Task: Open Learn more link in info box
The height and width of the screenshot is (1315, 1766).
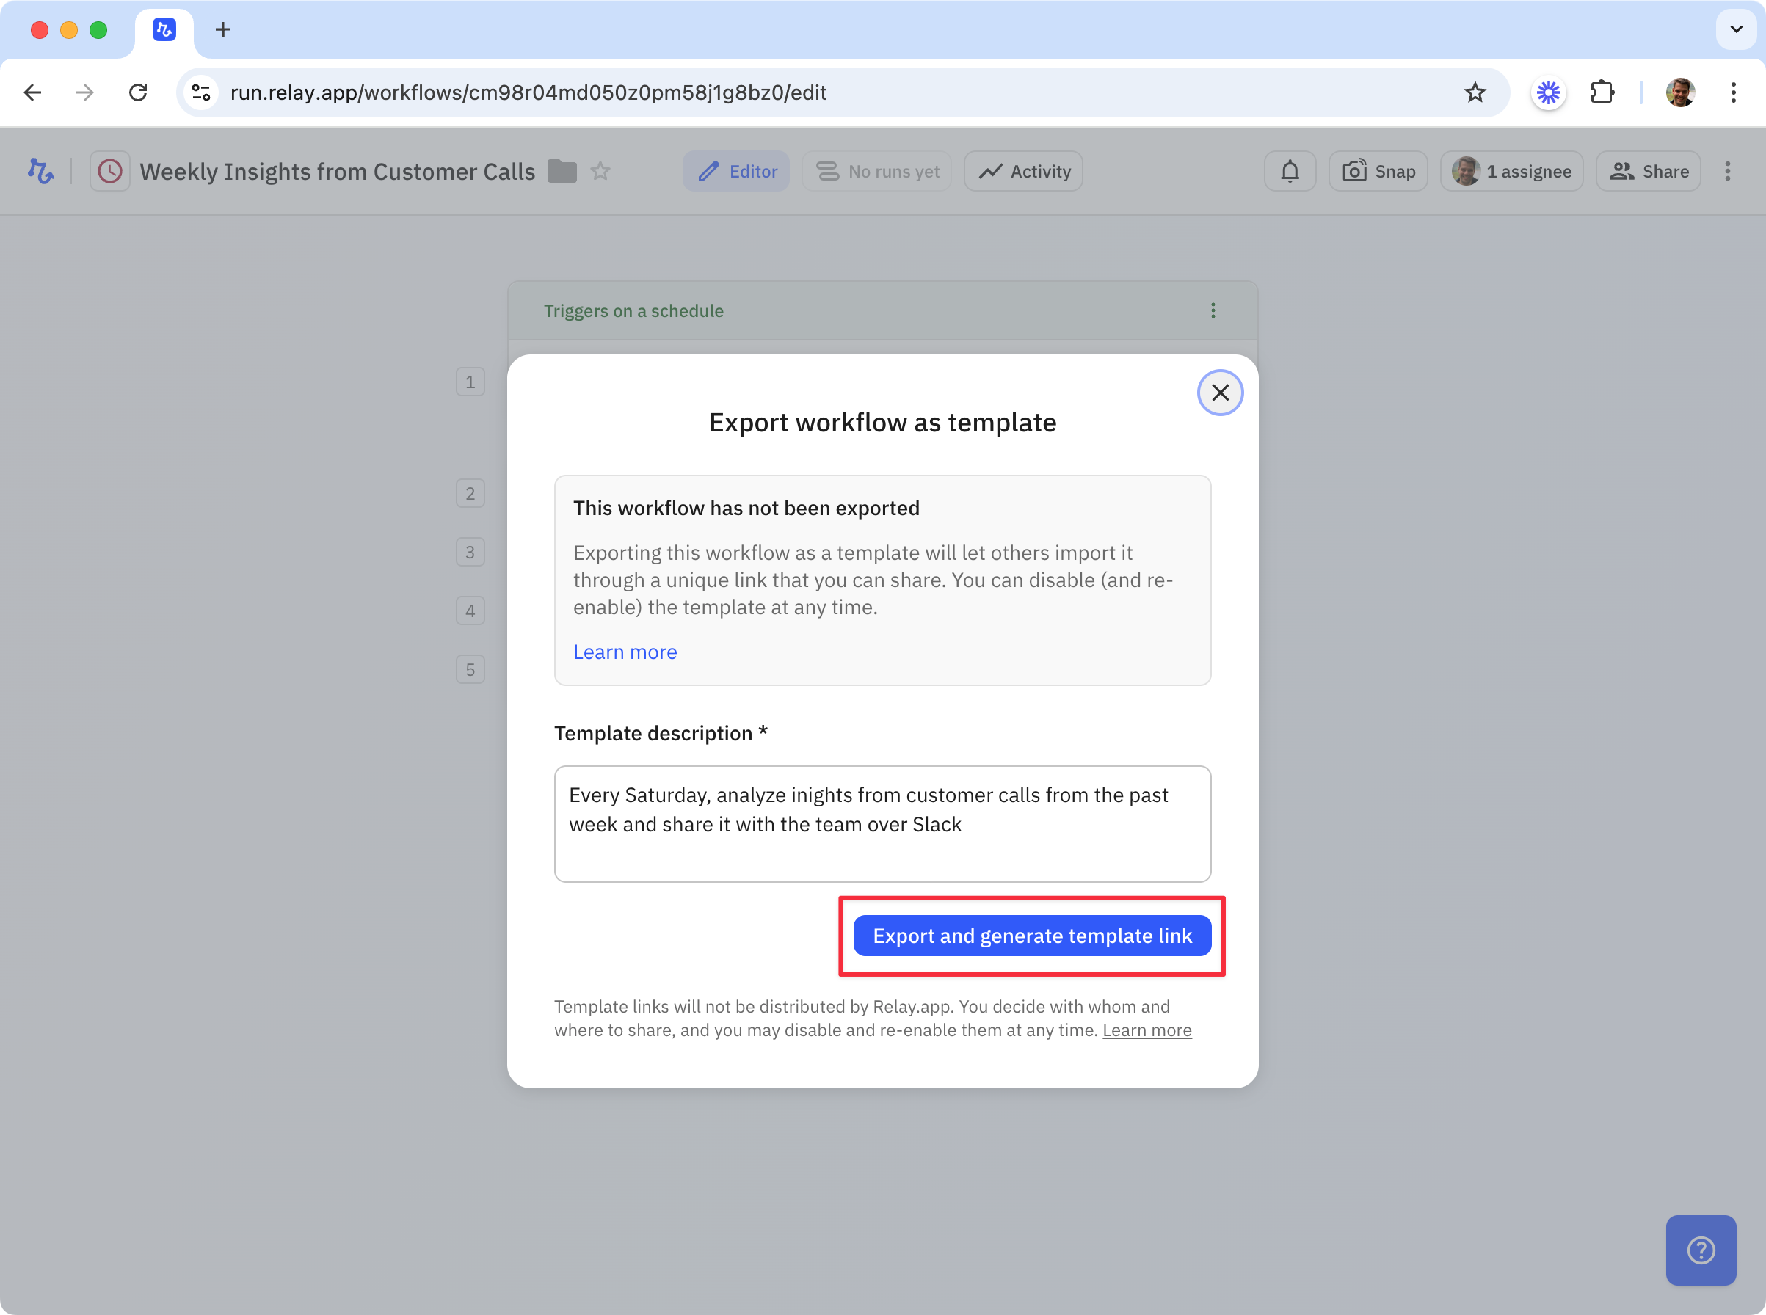Action: coord(625,652)
